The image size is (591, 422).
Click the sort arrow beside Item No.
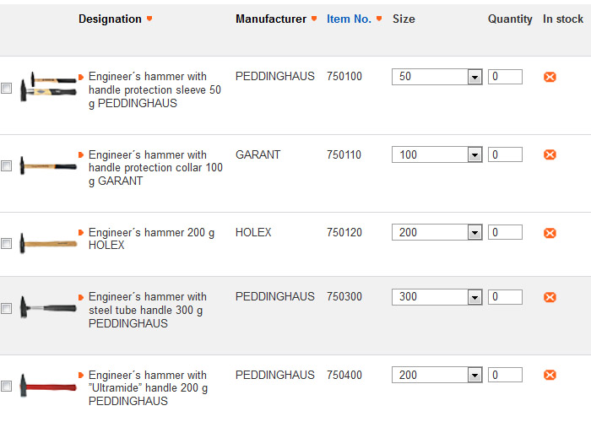click(379, 19)
